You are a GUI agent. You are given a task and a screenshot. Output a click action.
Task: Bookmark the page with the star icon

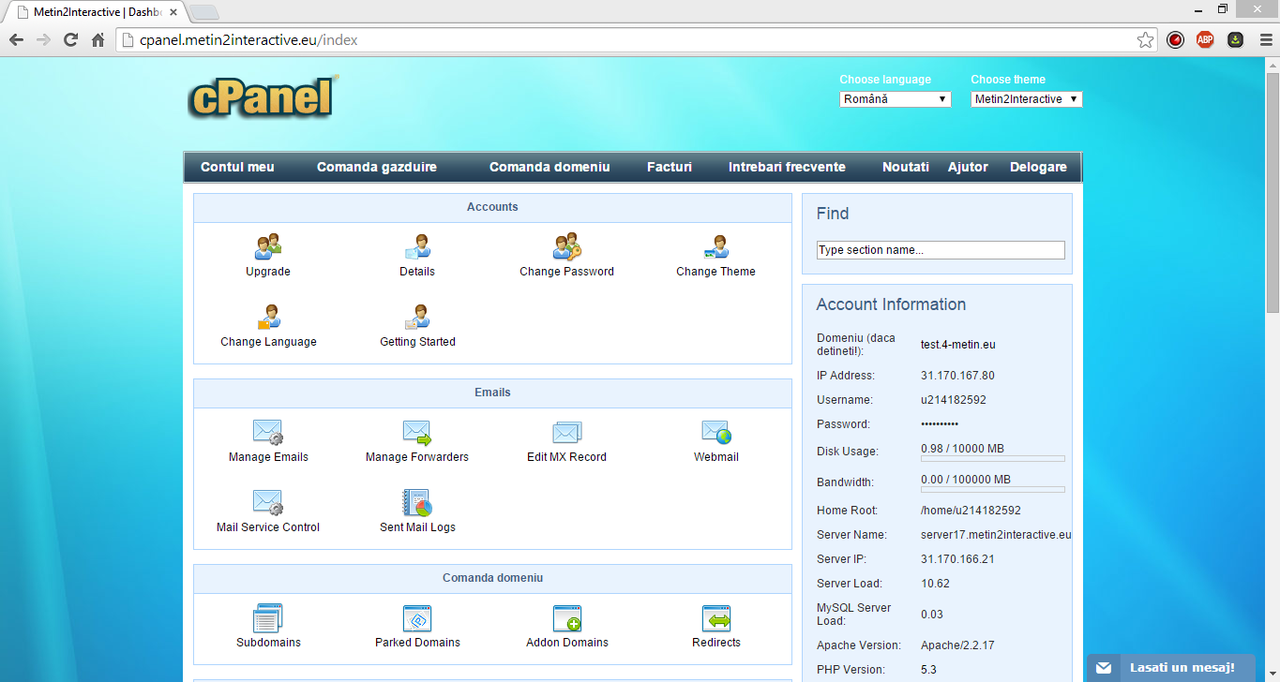pos(1146,40)
